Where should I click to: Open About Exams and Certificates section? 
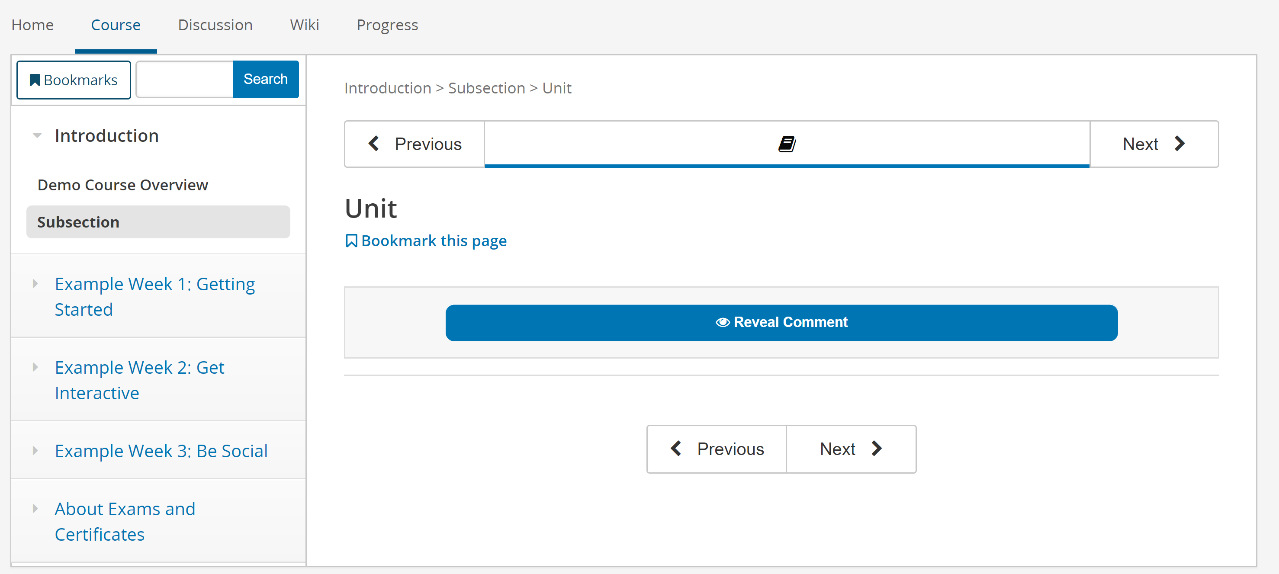(125, 521)
